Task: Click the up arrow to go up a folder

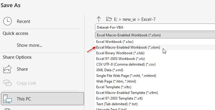Action: (99, 19)
